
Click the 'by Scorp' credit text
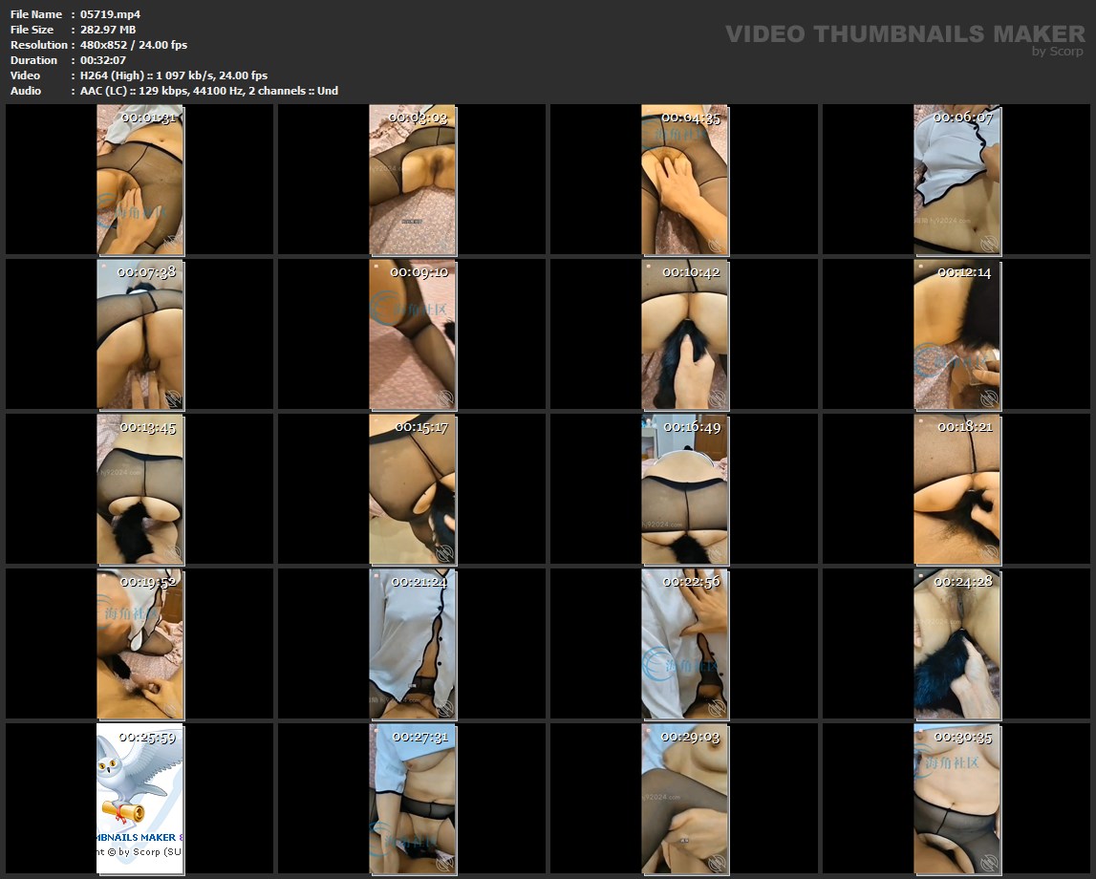[x=1058, y=52]
